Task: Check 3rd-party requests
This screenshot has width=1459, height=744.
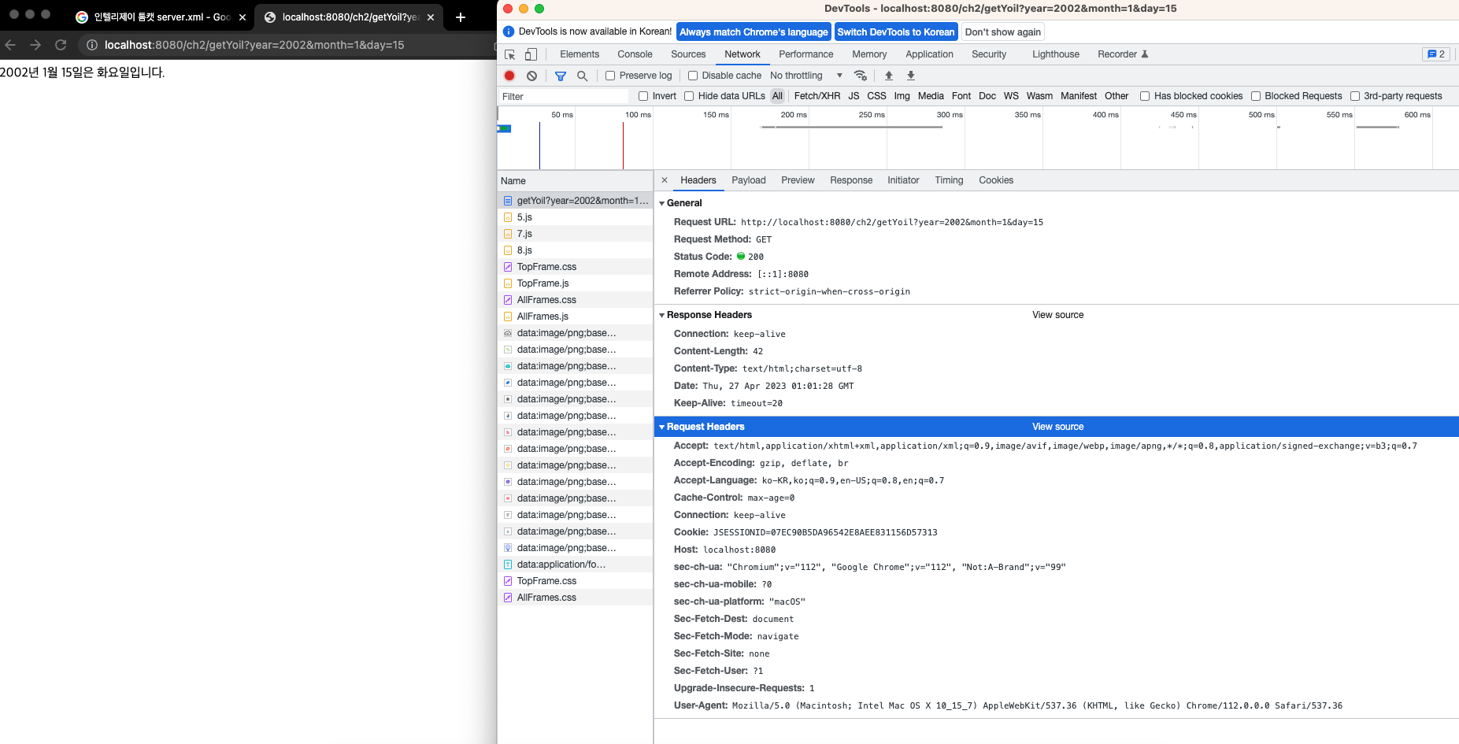Action: pyautogui.click(x=1355, y=96)
